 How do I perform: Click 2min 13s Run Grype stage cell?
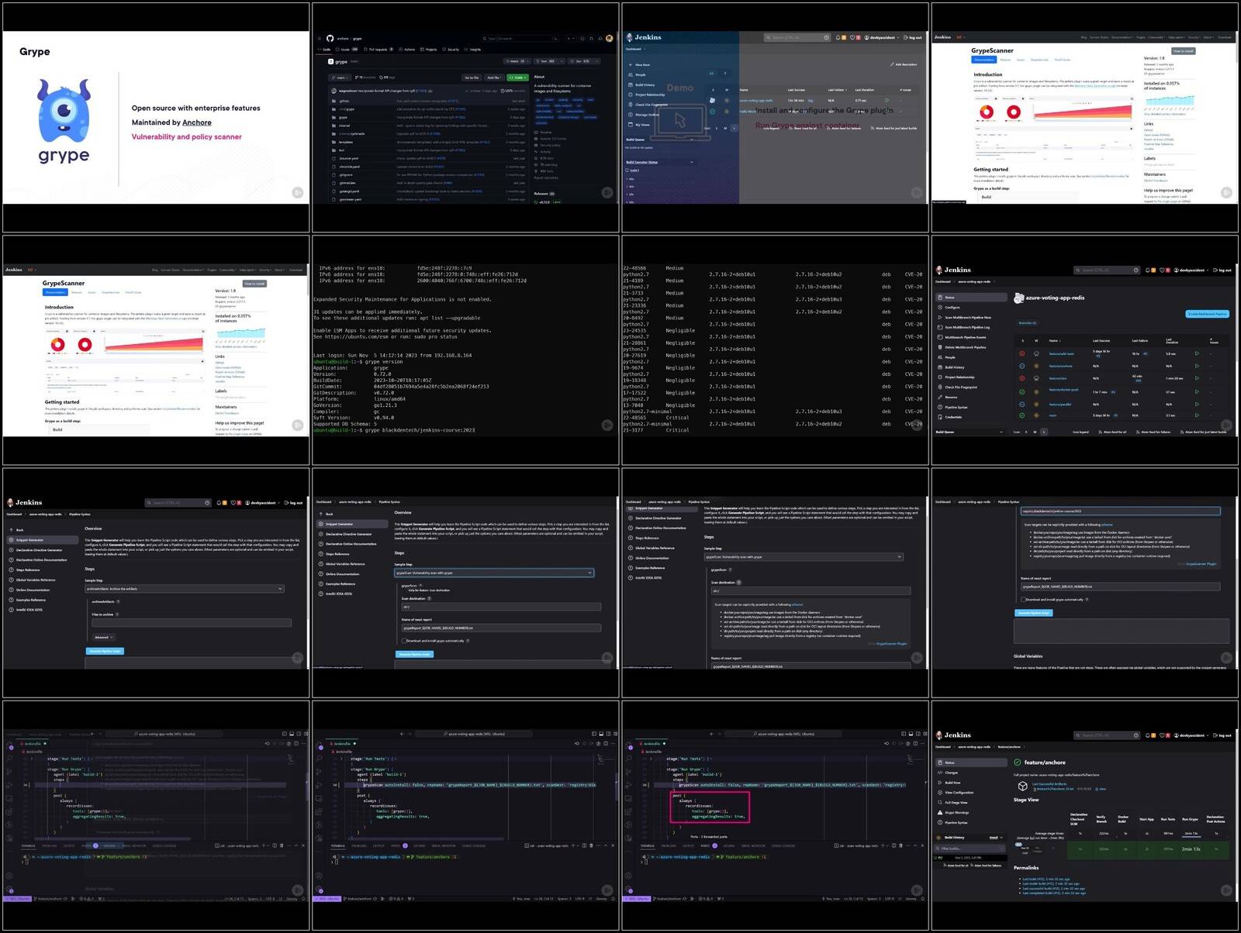(x=1191, y=849)
